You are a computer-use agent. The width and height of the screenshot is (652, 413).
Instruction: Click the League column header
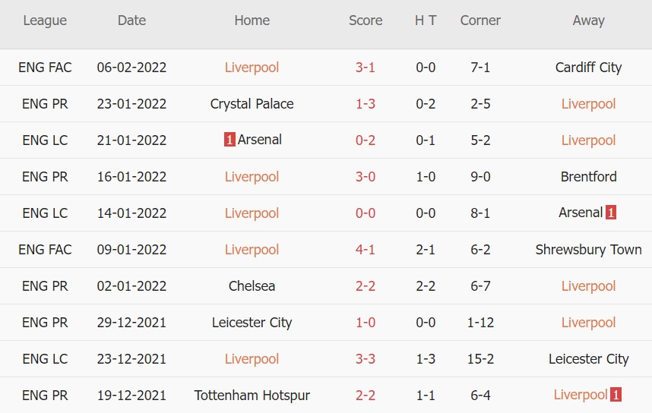coord(45,20)
